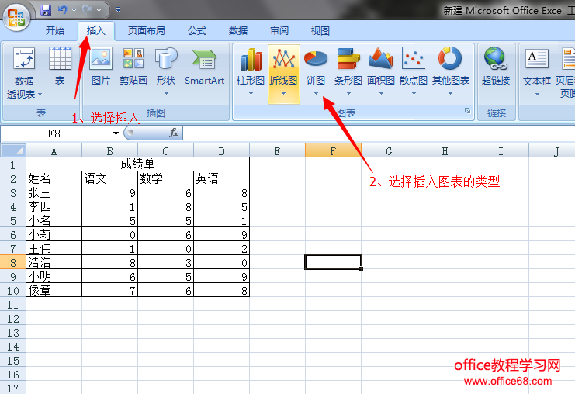Screen dimensions: 575x394
Task: Insert a 表 table
Action: click(x=60, y=67)
